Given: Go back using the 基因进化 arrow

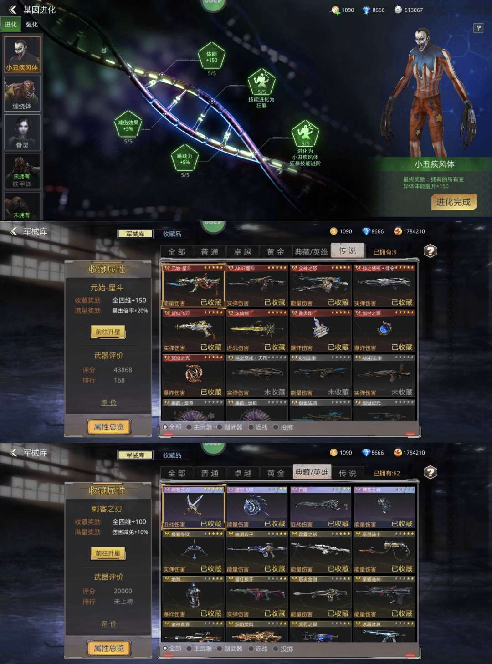Looking at the screenshot, I should [x=13, y=10].
